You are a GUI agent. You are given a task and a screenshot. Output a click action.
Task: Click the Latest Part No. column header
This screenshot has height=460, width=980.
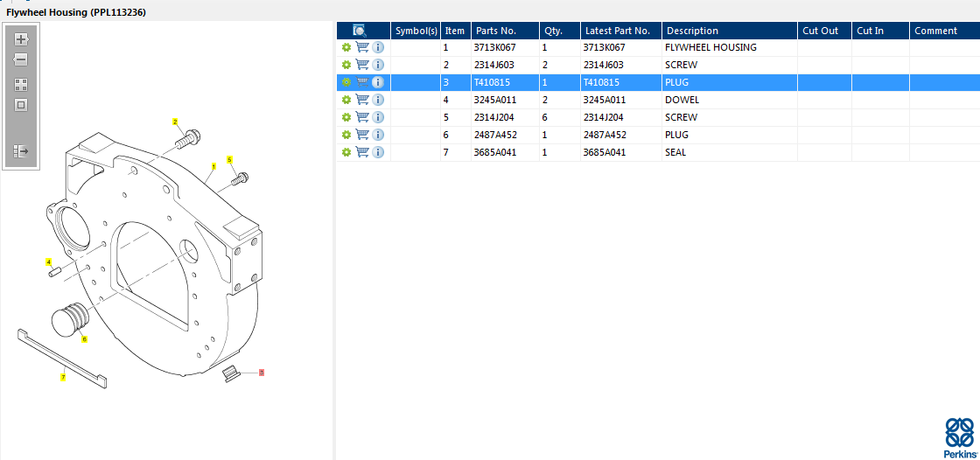pos(621,31)
